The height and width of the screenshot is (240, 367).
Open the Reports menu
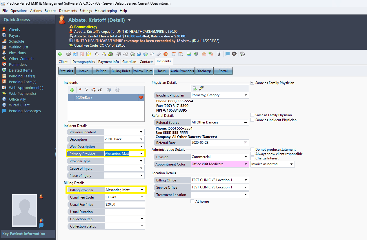coord(50,11)
